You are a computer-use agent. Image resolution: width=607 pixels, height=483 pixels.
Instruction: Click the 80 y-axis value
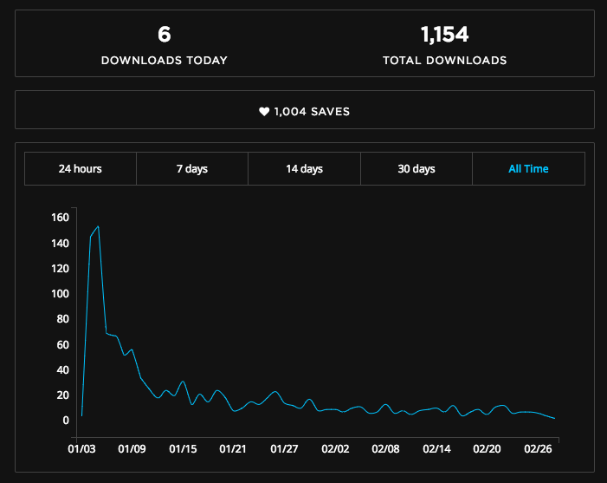point(62,319)
